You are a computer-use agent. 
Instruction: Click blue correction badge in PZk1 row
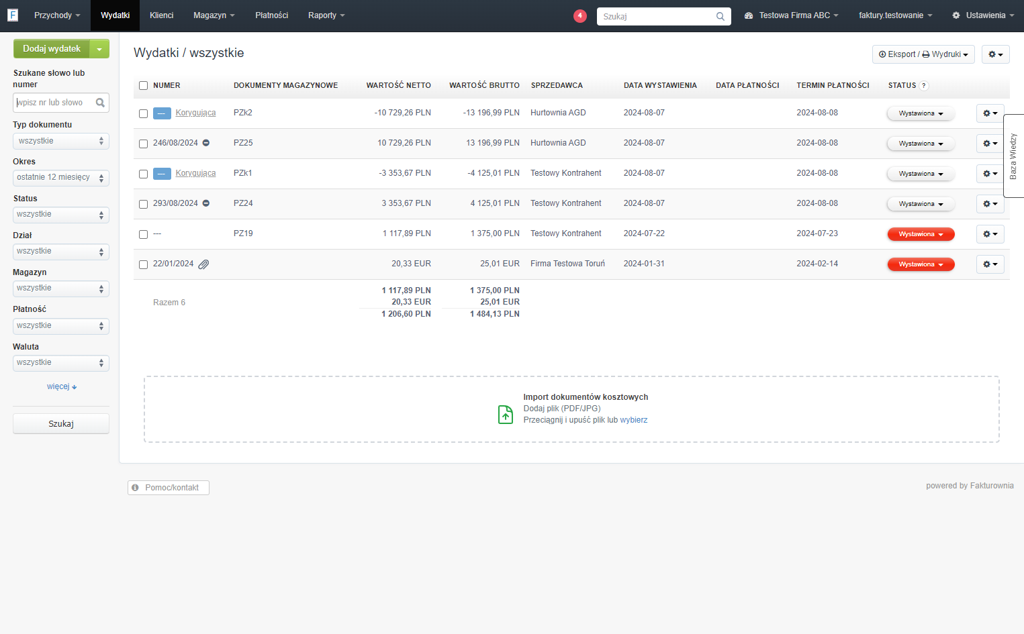tap(162, 174)
